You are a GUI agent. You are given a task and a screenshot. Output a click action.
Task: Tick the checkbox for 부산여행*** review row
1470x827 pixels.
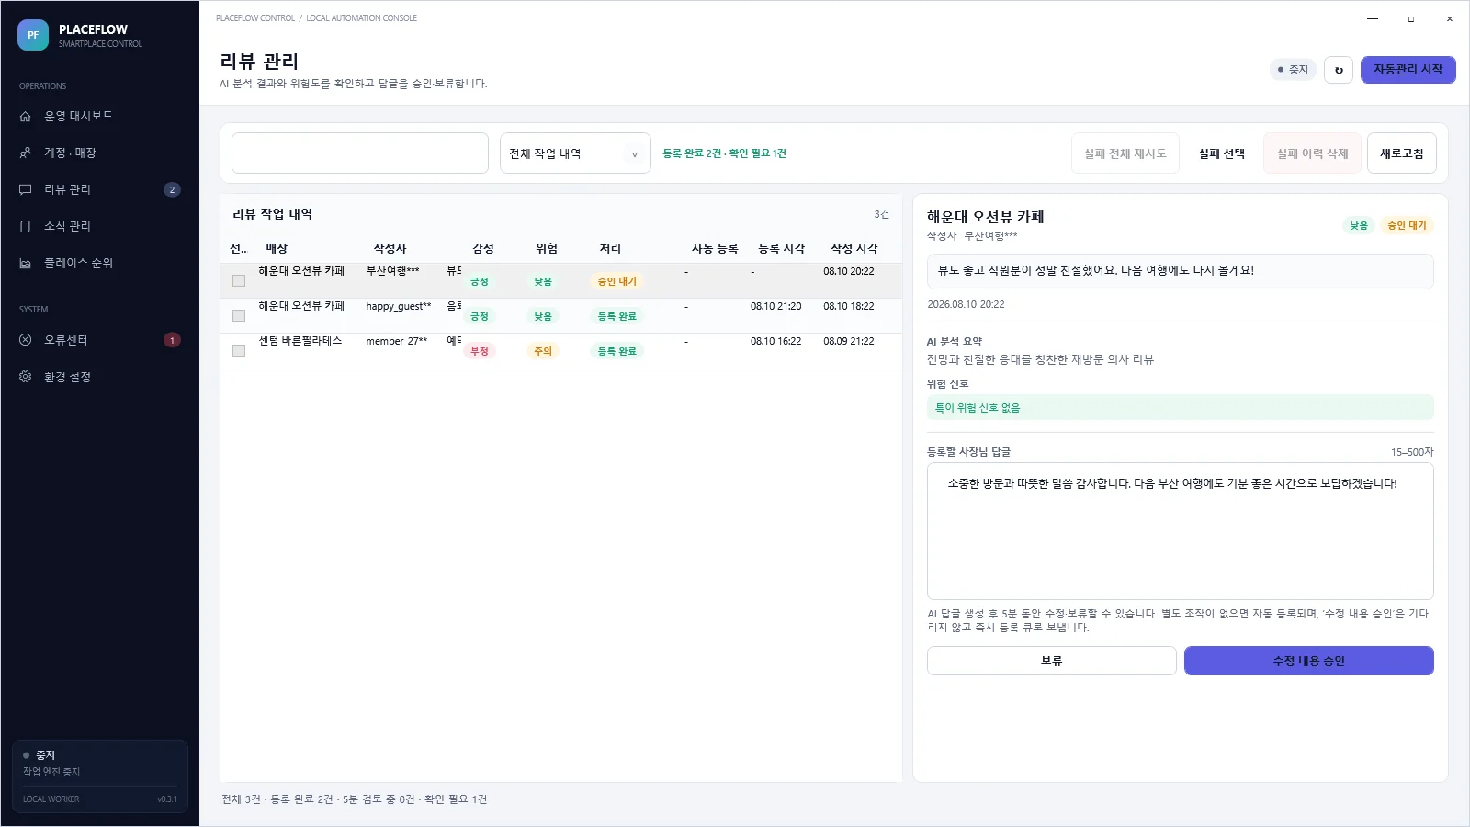click(239, 280)
